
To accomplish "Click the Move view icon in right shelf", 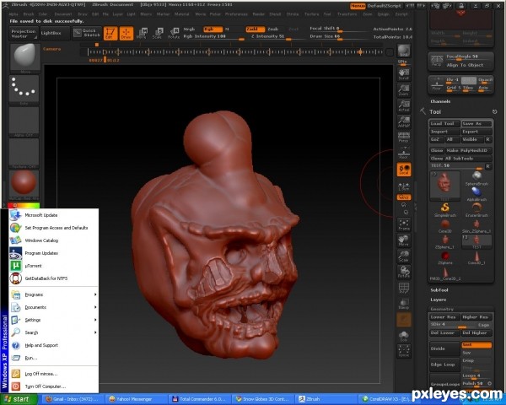I will coord(404,240).
